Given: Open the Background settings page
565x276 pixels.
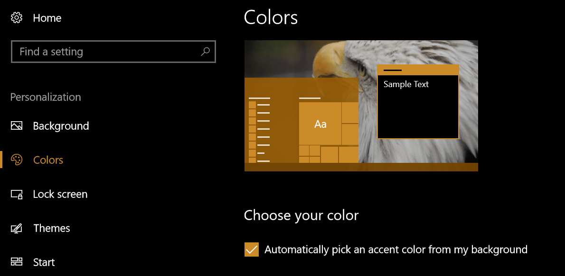Looking at the screenshot, I should pos(61,125).
